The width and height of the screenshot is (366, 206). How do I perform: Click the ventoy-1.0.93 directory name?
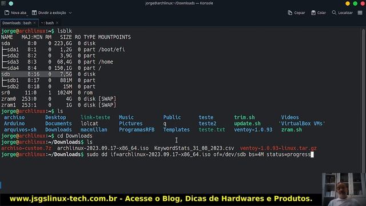253,130
